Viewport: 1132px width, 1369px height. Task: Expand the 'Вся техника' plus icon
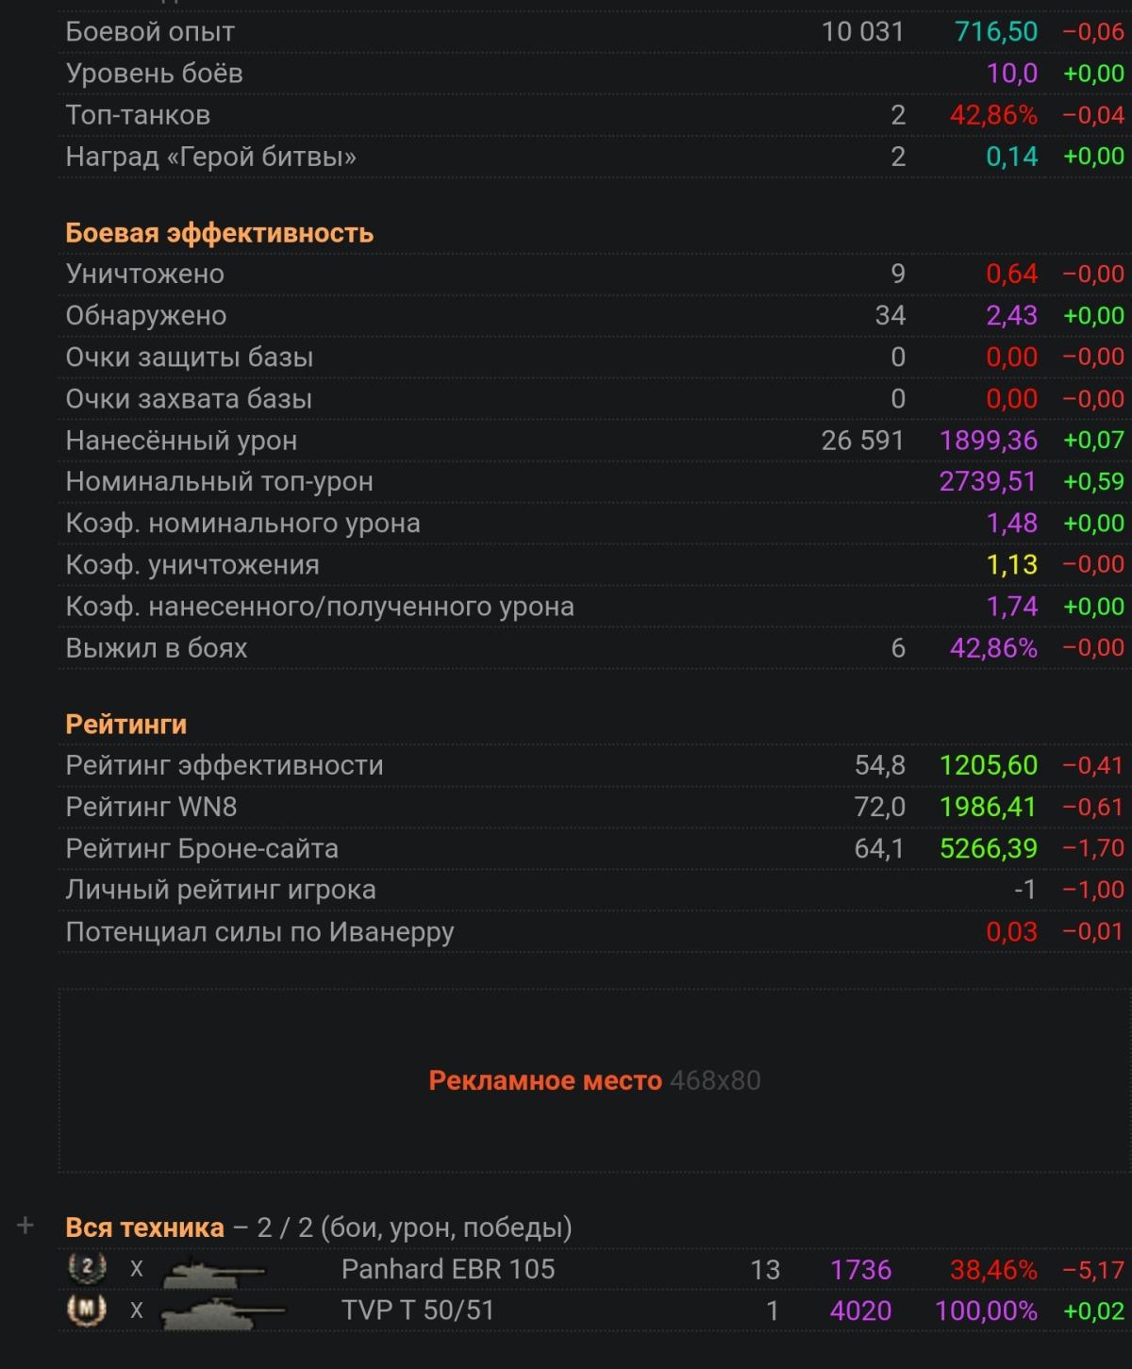pyautogui.click(x=25, y=1226)
